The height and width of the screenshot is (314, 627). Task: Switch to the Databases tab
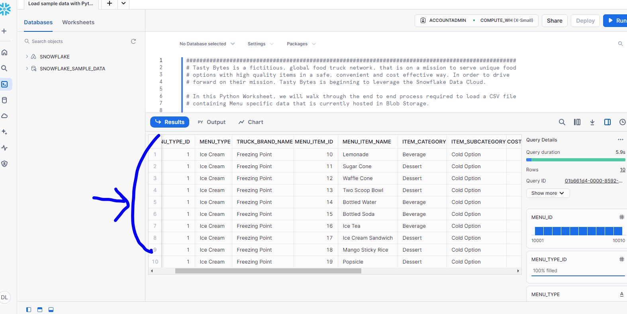coord(38,22)
